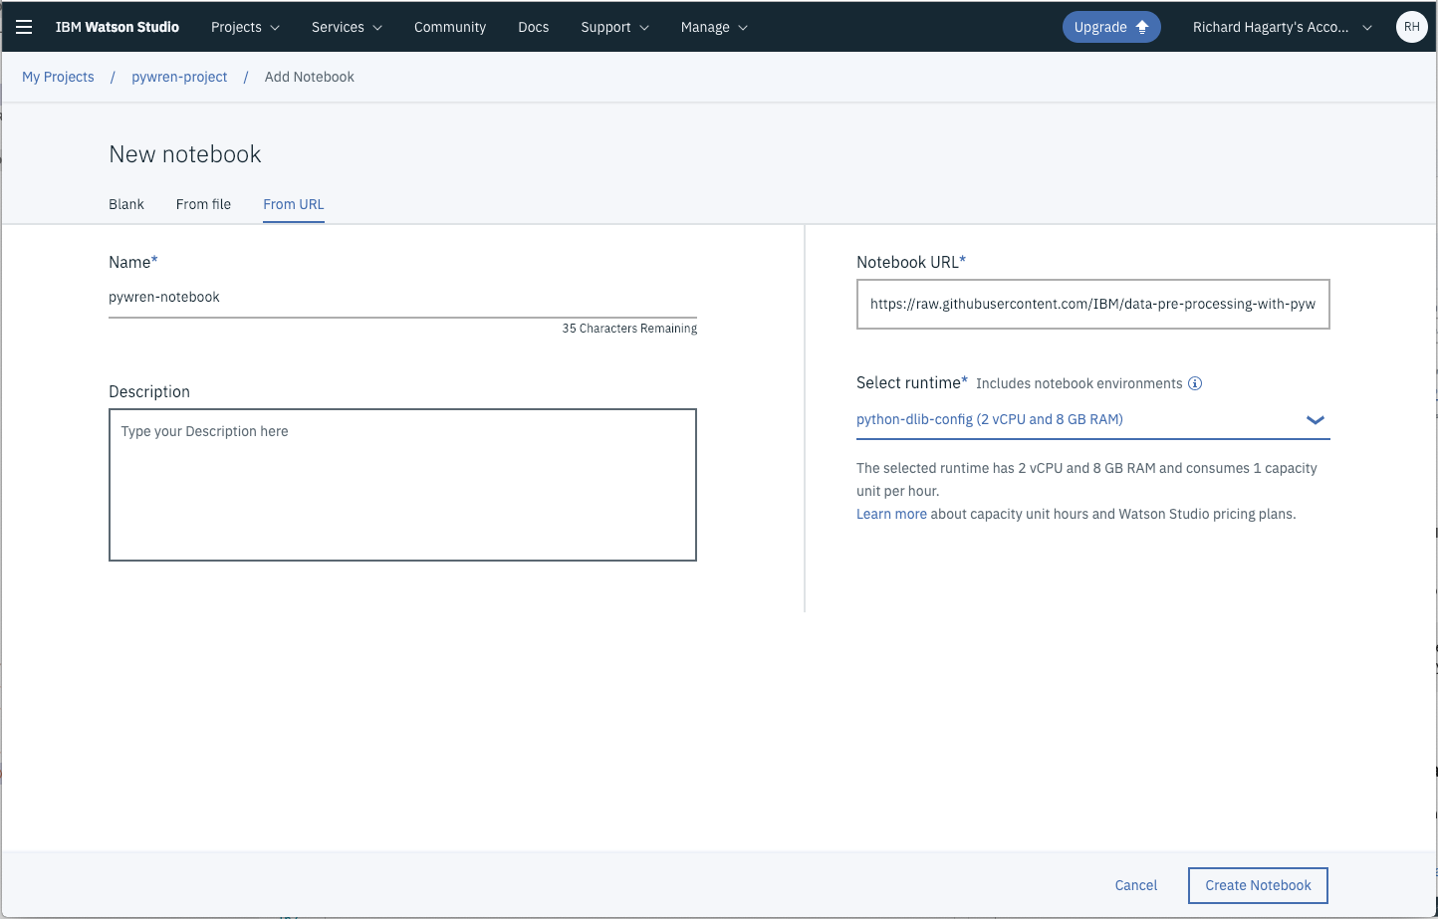Click the 35 Characters Remaining text

[629, 329]
